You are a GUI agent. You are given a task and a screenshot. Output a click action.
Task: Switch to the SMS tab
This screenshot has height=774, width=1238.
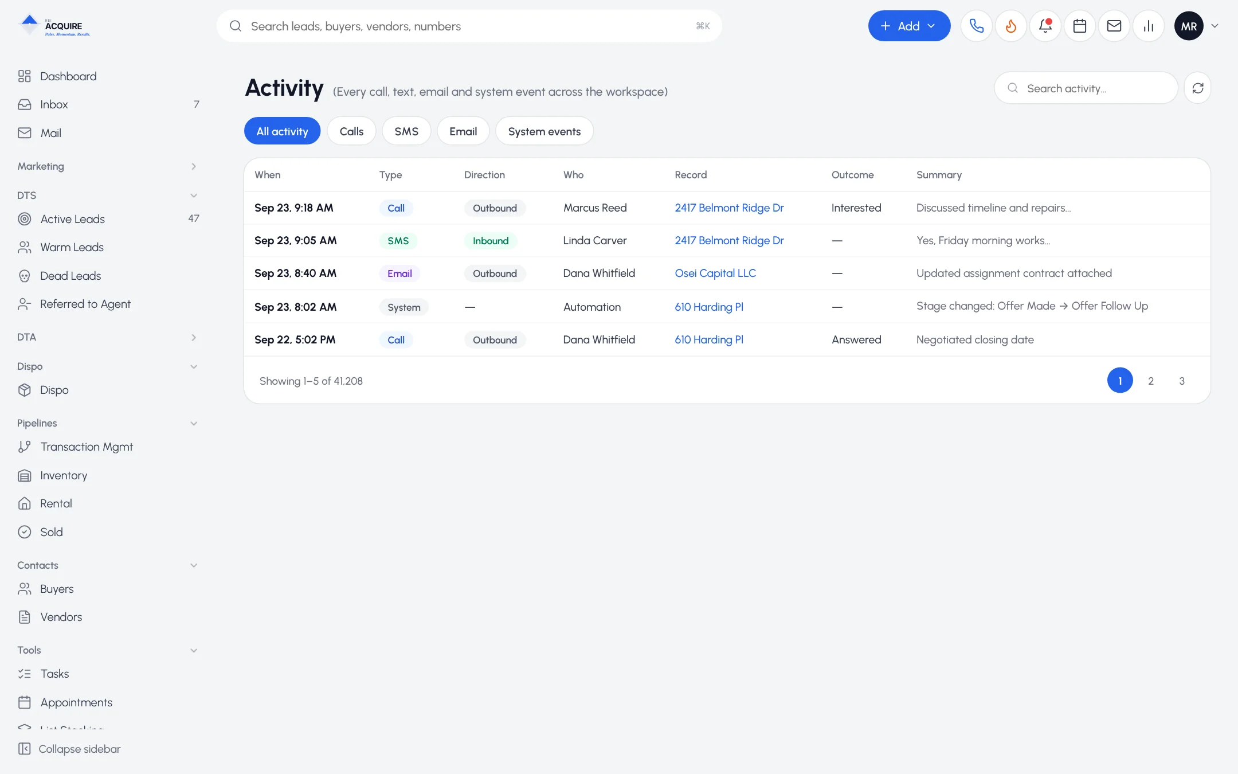click(406, 131)
